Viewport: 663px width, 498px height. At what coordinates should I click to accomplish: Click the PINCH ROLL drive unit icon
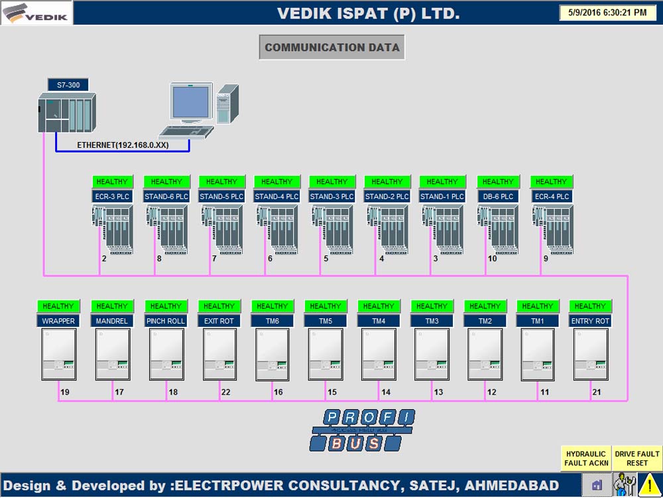[166, 355]
